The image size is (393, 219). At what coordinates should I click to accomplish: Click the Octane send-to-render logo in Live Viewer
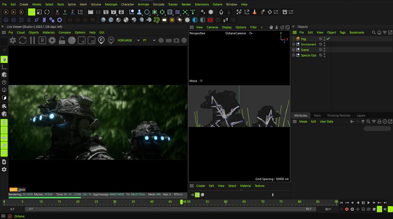click(13, 41)
